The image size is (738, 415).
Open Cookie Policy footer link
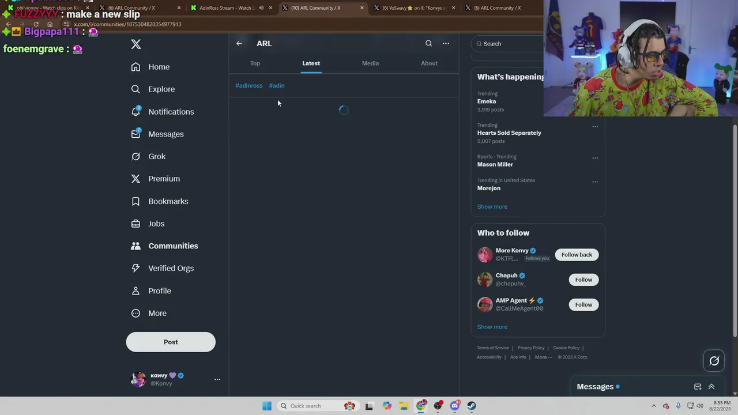(566, 348)
